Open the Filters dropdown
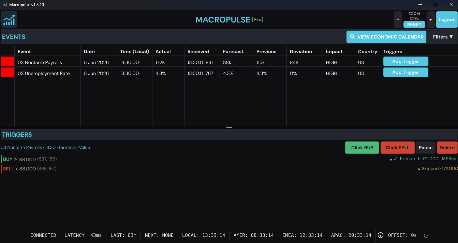 tap(443, 37)
